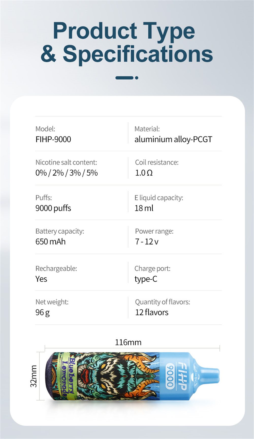The height and width of the screenshot is (439, 254).
Task: Click the 7 - 12 v power range
Action: pos(147,241)
